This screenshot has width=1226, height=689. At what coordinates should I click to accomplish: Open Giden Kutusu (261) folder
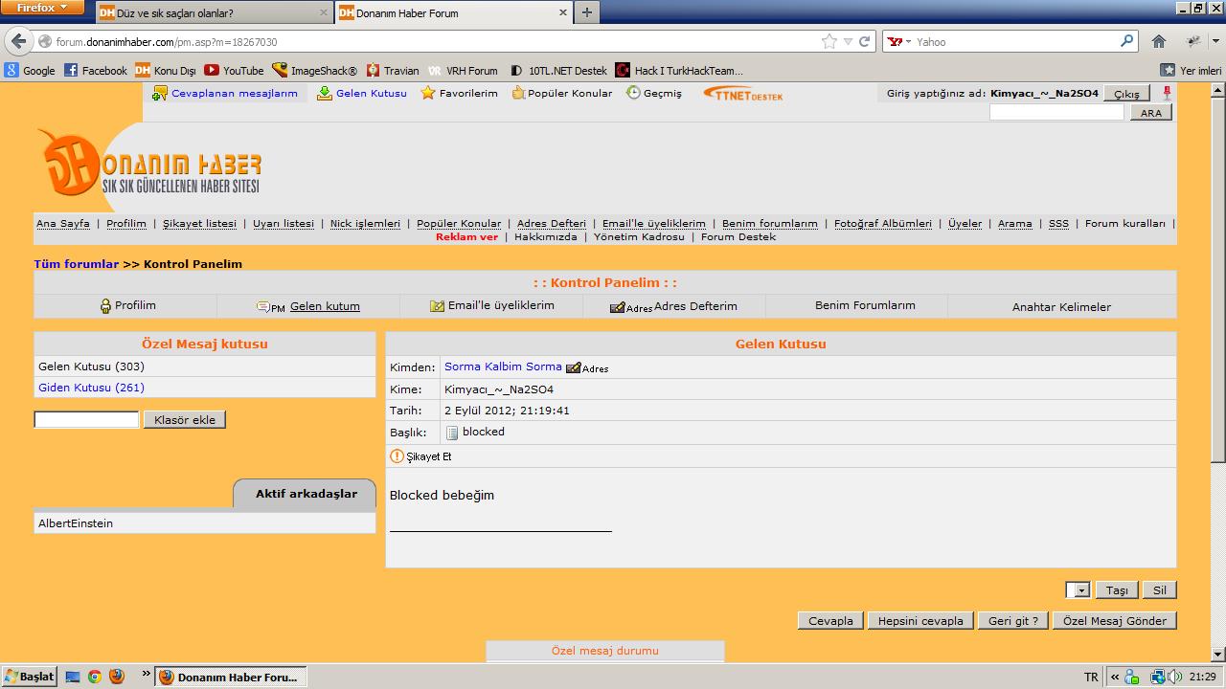tap(91, 388)
